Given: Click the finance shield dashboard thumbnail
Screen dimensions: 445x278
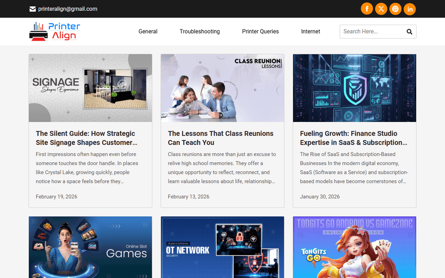Looking at the screenshot, I should pyautogui.click(x=354, y=88).
